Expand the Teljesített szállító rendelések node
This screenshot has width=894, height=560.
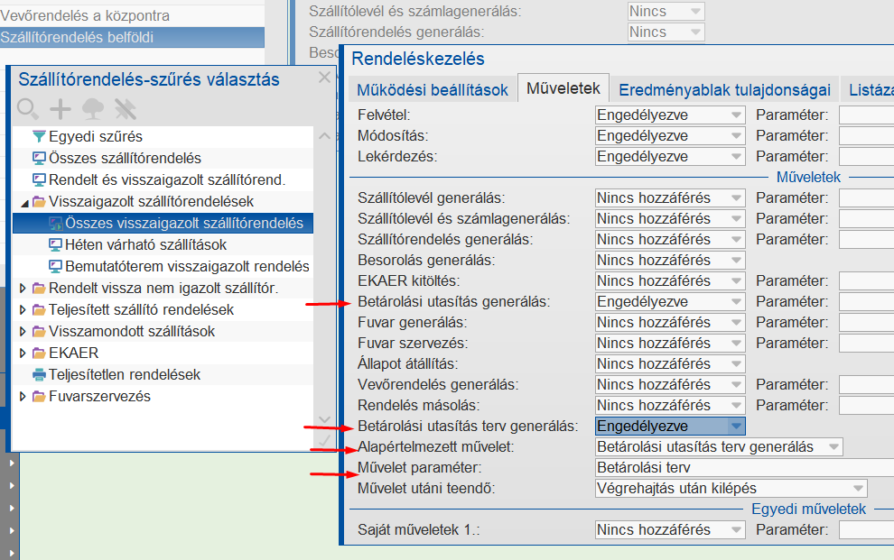23,309
